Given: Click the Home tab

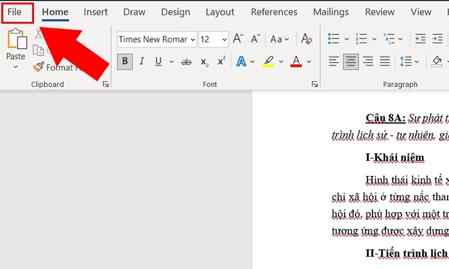Looking at the screenshot, I should [55, 12].
